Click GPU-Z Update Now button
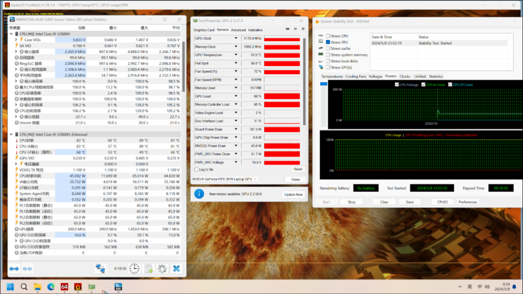This screenshot has height=294, width=523. pyautogui.click(x=293, y=194)
